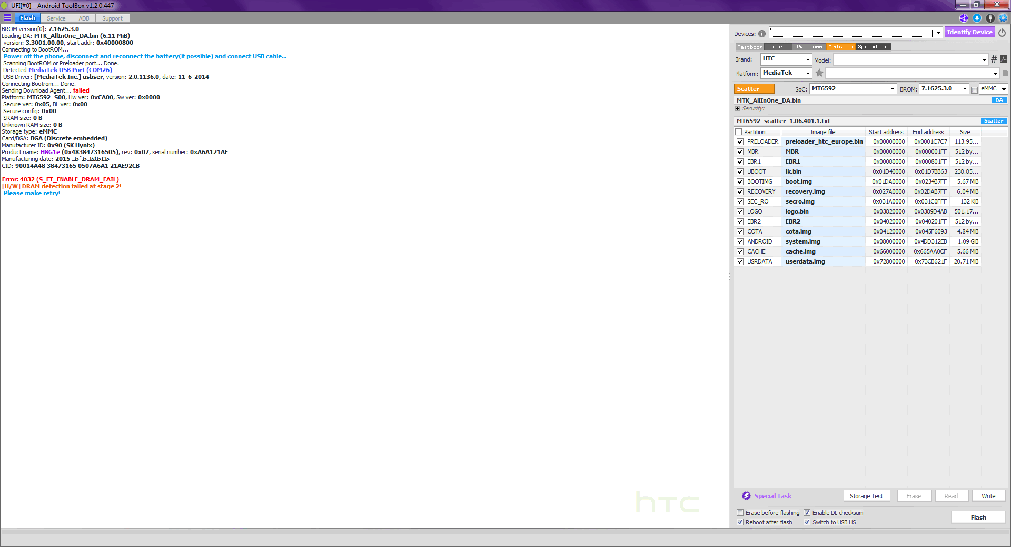Toggle Reboot after flash checkbox
Viewport: 1011px width, 547px height.
pyautogui.click(x=740, y=522)
